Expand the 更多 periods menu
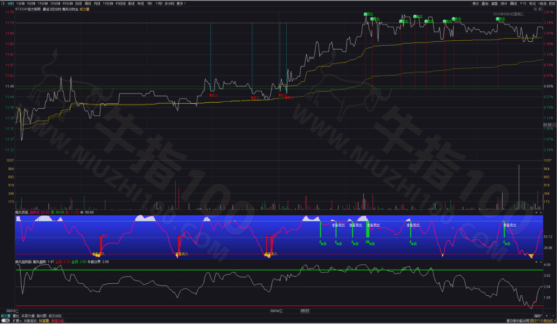 coord(181,4)
